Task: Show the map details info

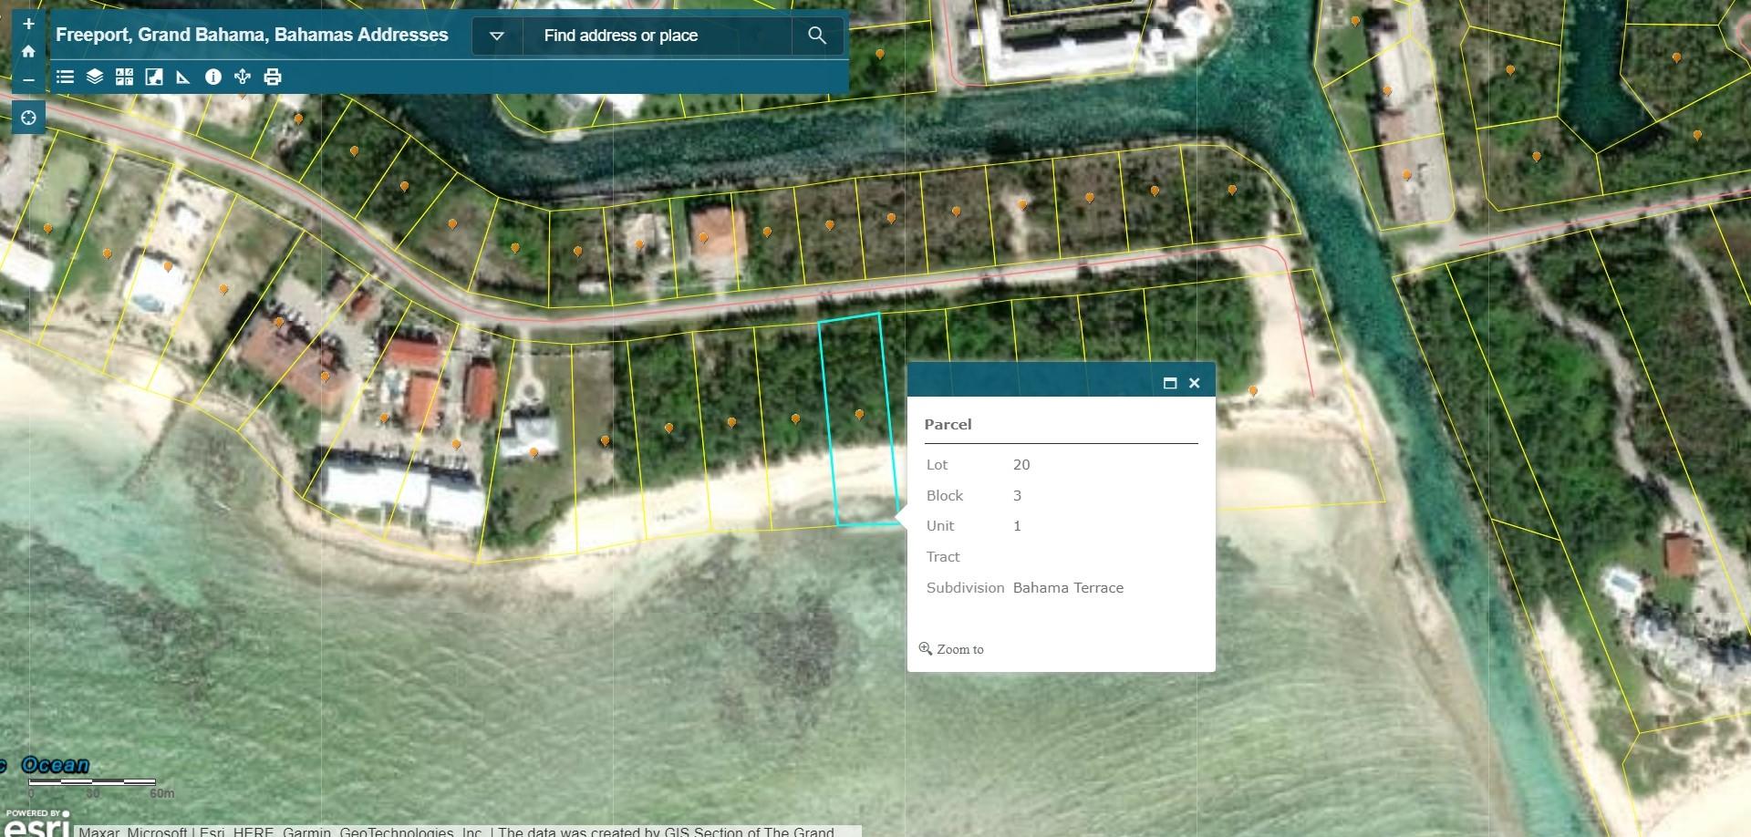Action: click(213, 77)
